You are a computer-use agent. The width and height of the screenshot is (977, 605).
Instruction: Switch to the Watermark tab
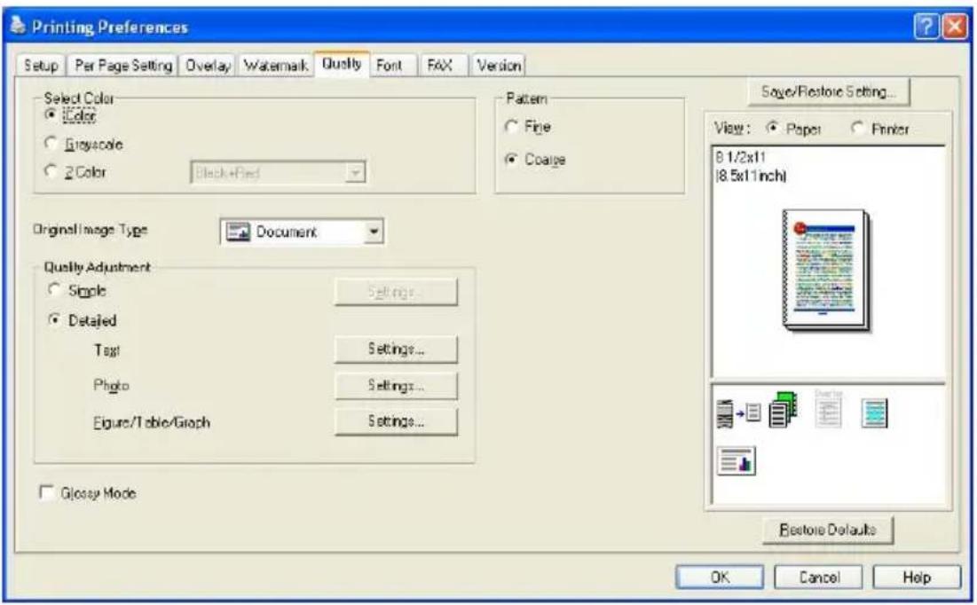pyautogui.click(x=275, y=65)
